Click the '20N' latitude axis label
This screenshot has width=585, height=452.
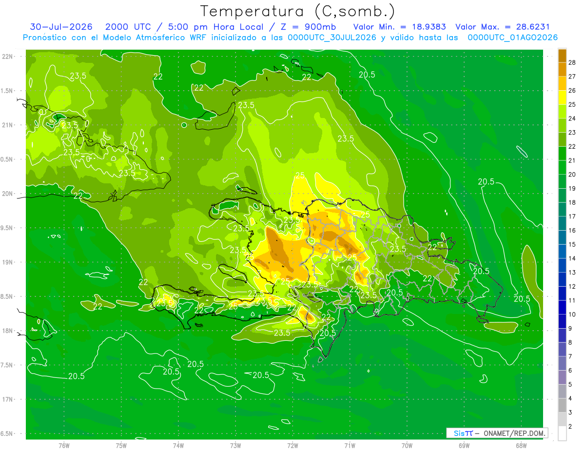pyautogui.click(x=8, y=194)
